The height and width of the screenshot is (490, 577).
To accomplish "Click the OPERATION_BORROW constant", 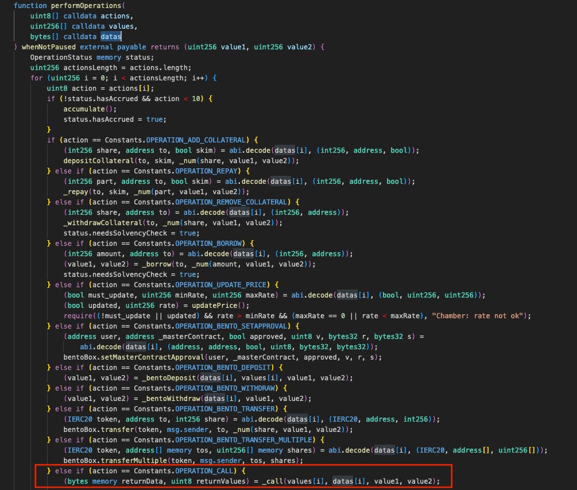I will point(208,243).
